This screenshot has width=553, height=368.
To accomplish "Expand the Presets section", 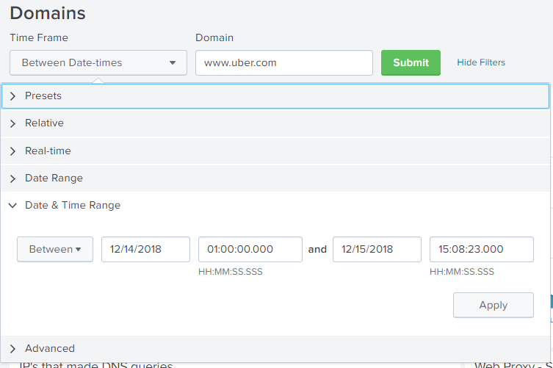I will 275,96.
